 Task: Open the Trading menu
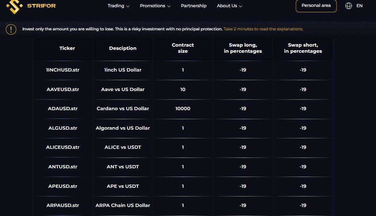116,6
